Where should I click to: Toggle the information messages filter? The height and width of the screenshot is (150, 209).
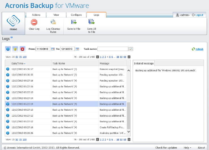[8, 49]
